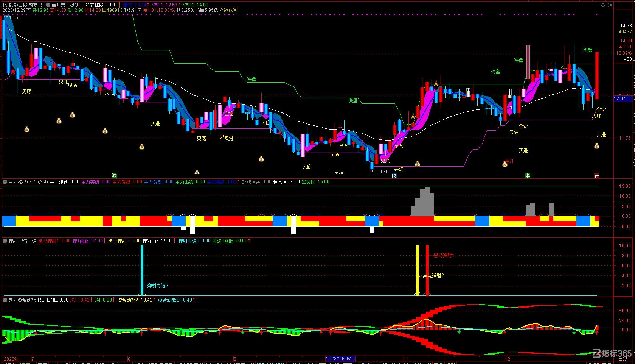Viewport: 635px width, 364px height.
Task: Click the 减 marker icon below chart
Action: tap(114, 175)
